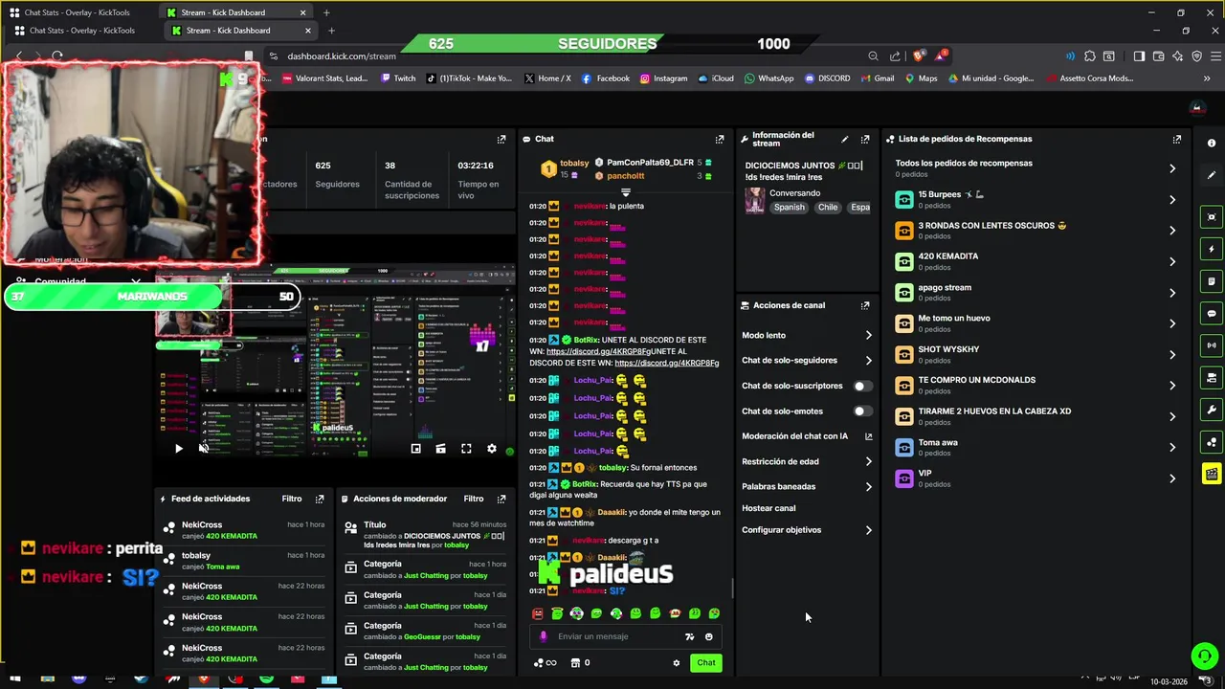Screen dimensions: 1225x689
Task: Toggle the notes widget in sidebar
Action: (1212, 281)
